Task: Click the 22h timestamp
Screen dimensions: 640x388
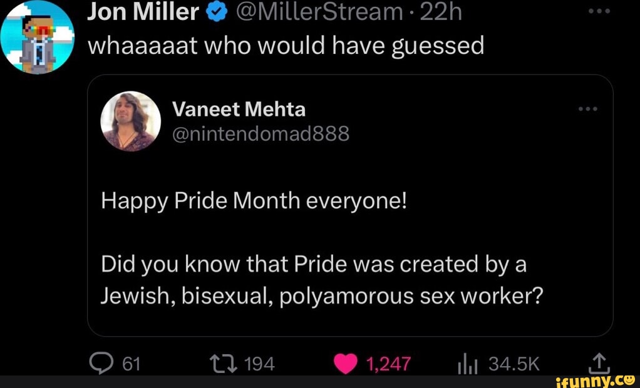Action: pos(441,11)
